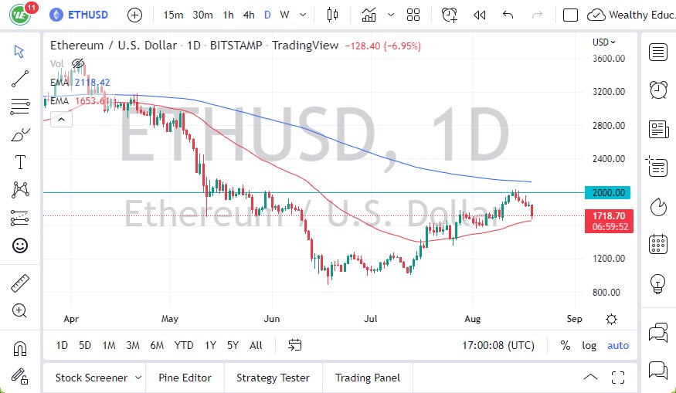Screen dimensions: 676x393
Task: Set chart range to YTD
Action: point(184,345)
